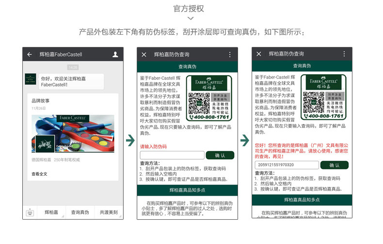Open the 辉柏嘉 bottom menu

(x=51, y=212)
